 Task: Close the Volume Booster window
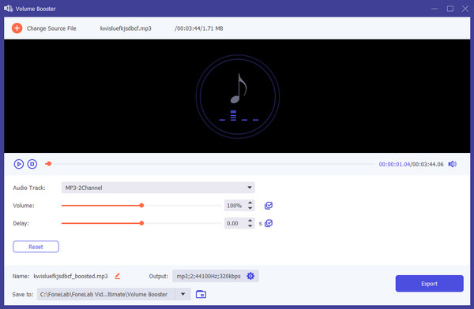point(465,9)
